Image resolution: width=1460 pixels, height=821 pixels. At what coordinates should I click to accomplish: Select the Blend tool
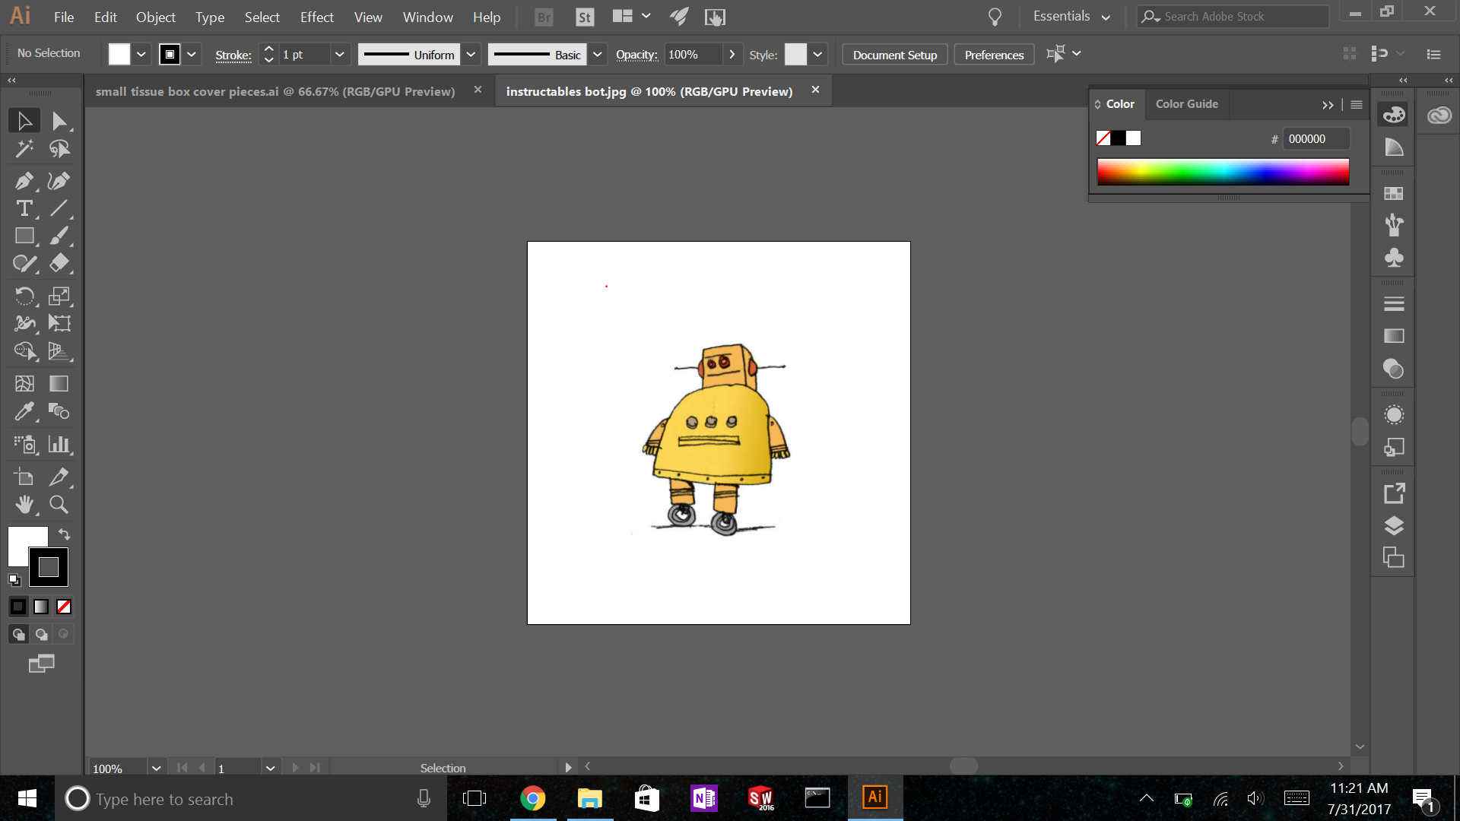click(59, 411)
